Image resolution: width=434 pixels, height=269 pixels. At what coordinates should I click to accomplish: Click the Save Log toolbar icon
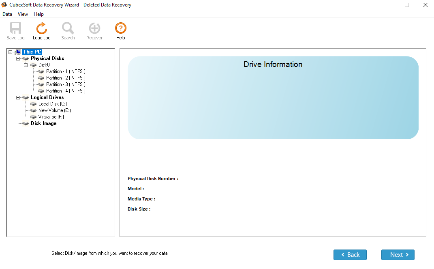15,28
